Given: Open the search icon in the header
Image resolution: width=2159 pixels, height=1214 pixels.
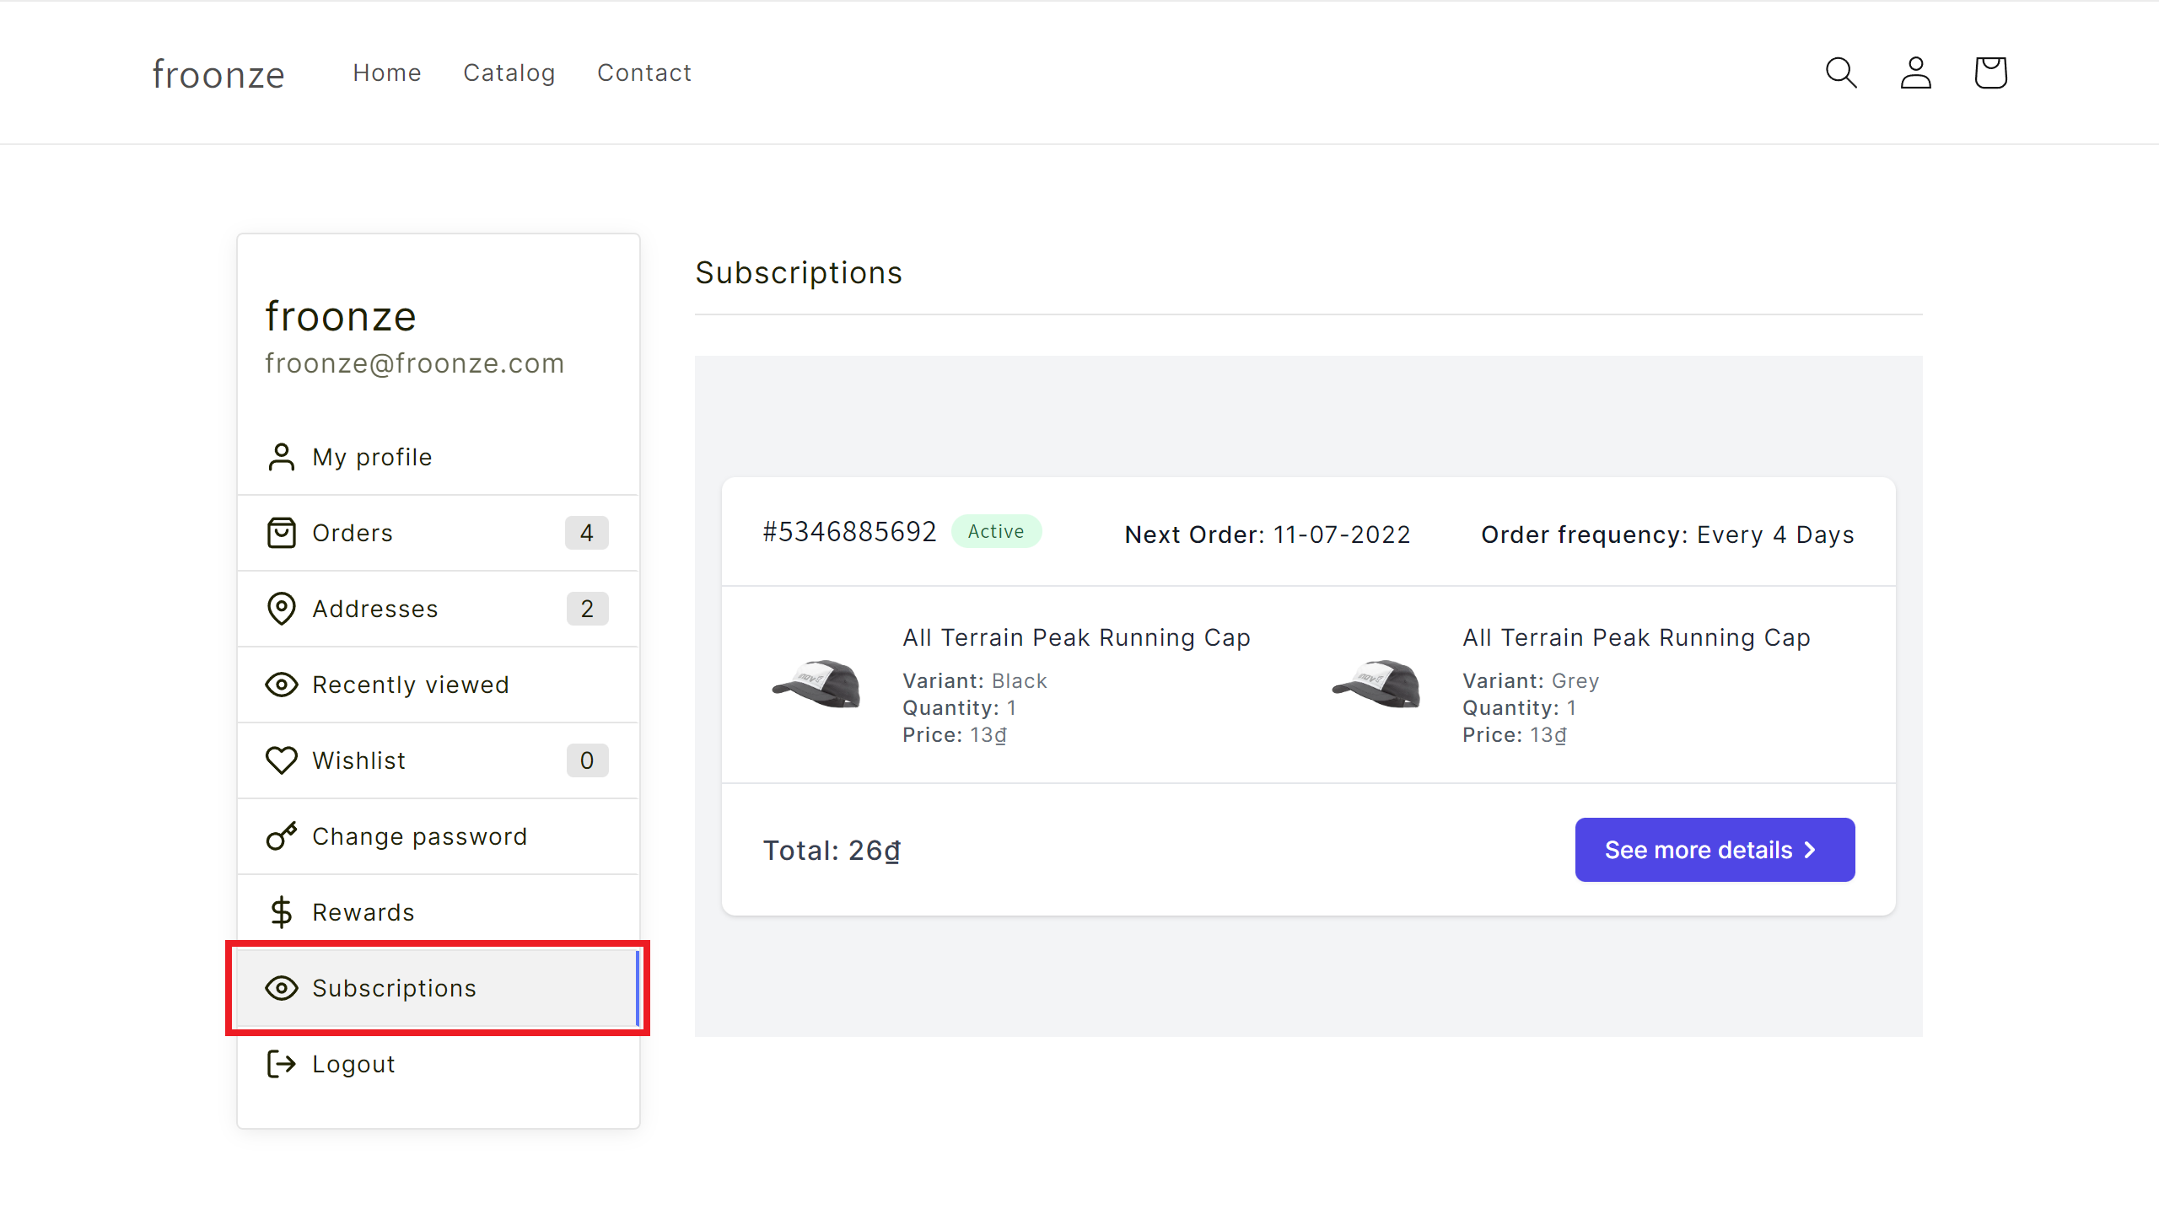Looking at the screenshot, I should click(1841, 73).
